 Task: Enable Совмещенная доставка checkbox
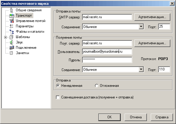[x=58, y=97]
